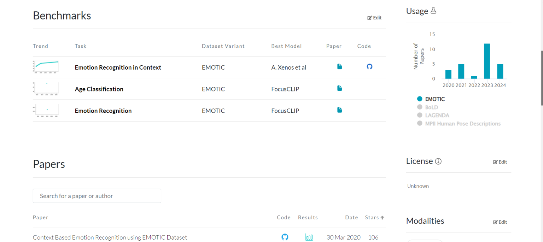
Task: Open the paper icon for Emotion Recognition row
Action: [x=339, y=110]
